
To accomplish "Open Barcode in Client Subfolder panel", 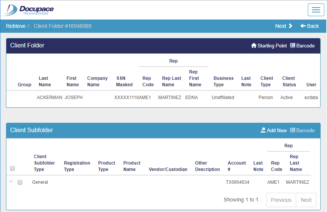I will tap(303, 130).
